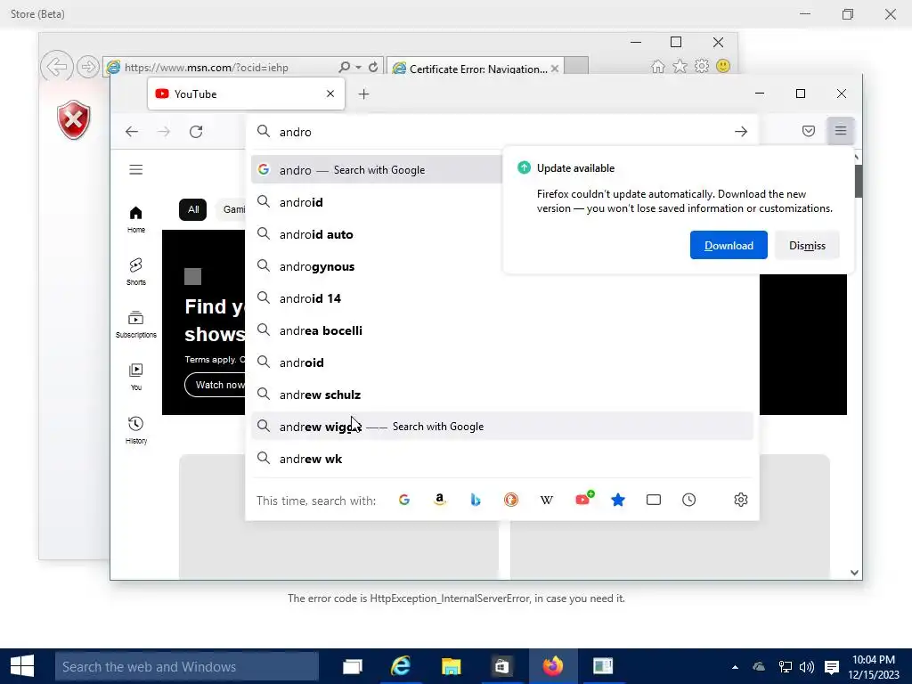Screen dimensions: 912x684
Task: Close the YouTube tab
Action: tap(330, 94)
